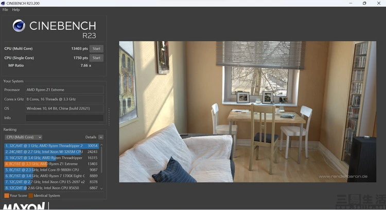Select ranking row 24C/48T Intel Xeon W-3265M
The width and height of the screenshot is (386, 210).
(x=51, y=152)
